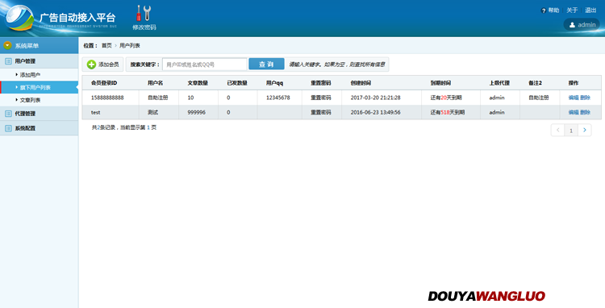This screenshot has width=605, height=308.
Task: Click 删除 for user test
Action: pyautogui.click(x=585, y=112)
